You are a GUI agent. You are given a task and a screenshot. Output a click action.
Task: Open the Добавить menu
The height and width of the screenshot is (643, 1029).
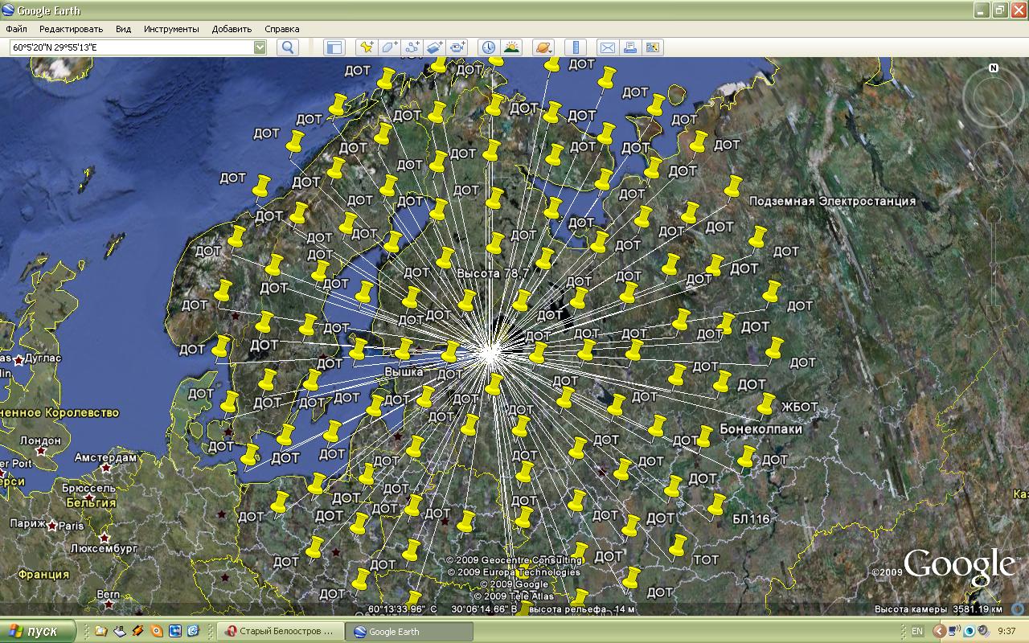pos(232,29)
